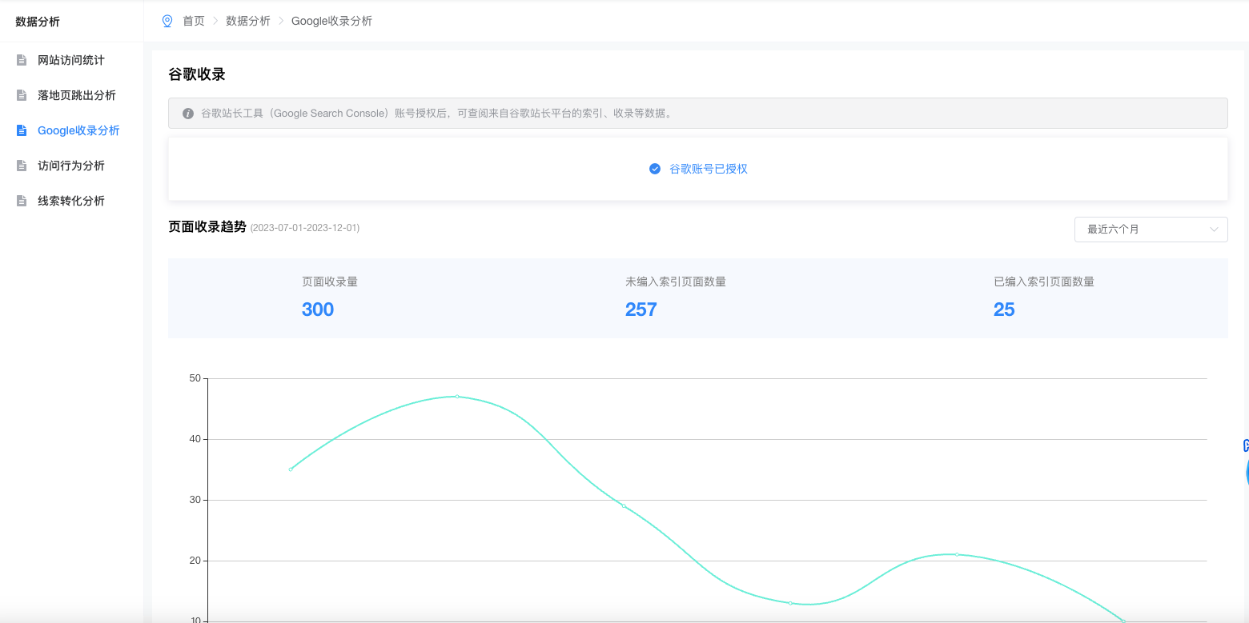Select the blue document icon beside Google收录分析
The width and height of the screenshot is (1249, 623).
[22, 130]
